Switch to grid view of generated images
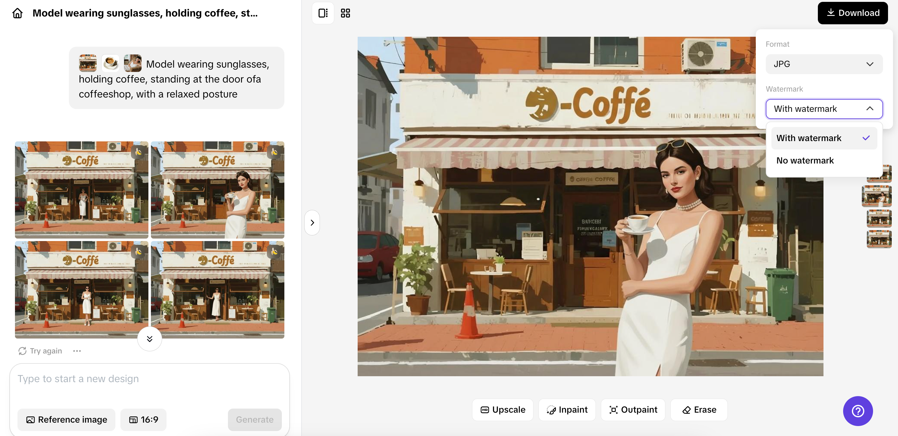This screenshot has height=436, width=898. [345, 12]
